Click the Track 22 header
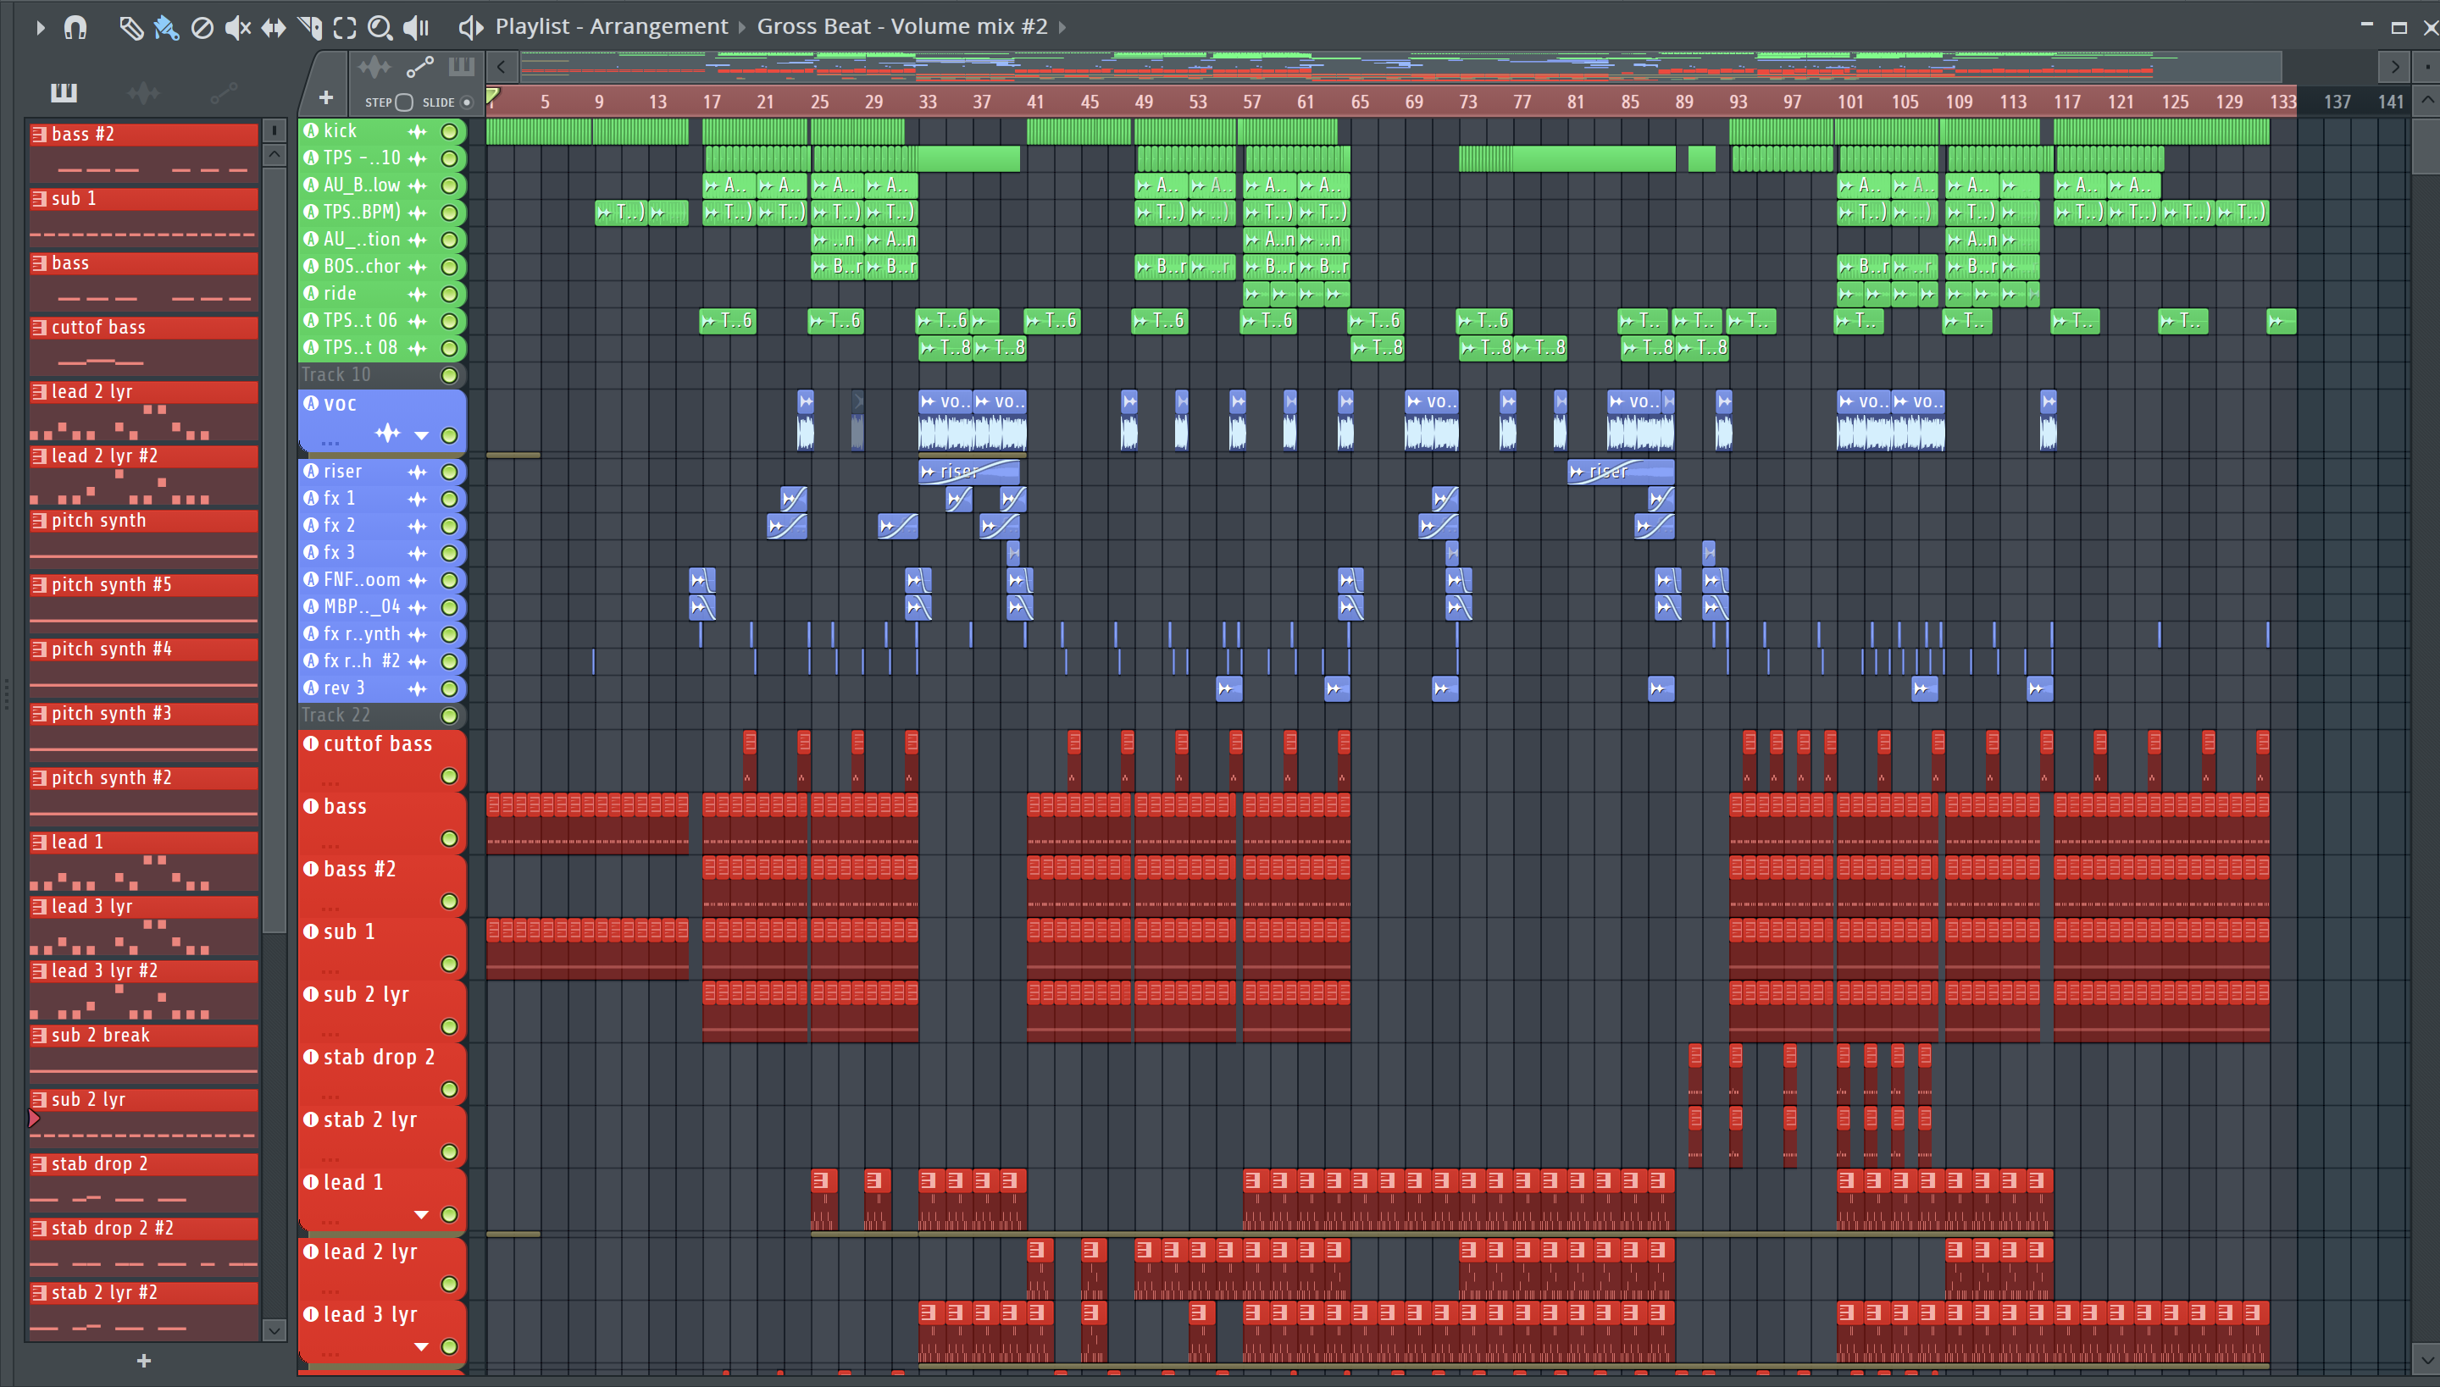The image size is (2440, 1387). 381,716
